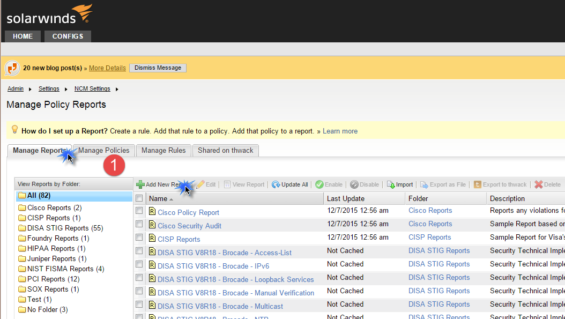Image resolution: width=565 pixels, height=319 pixels.
Task: Check the Cisco Policy Report row checkbox
Action: pyautogui.click(x=139, y=211)
